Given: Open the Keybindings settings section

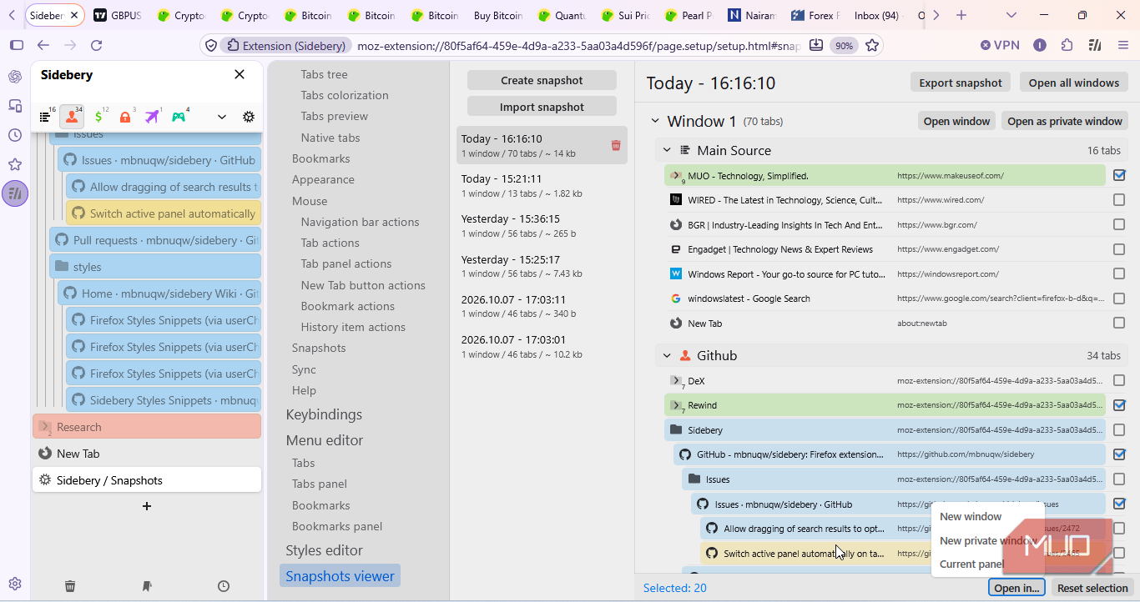Looking at the screenshot, I should 324,414.
